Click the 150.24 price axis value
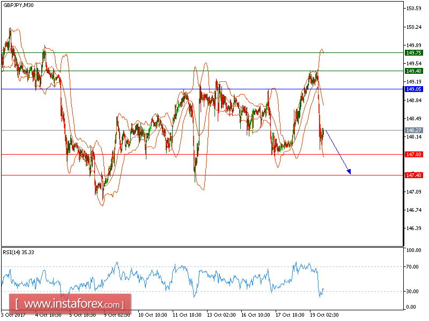Image resolution: width=429 pixels, height=321 pixels. point(413,27)
